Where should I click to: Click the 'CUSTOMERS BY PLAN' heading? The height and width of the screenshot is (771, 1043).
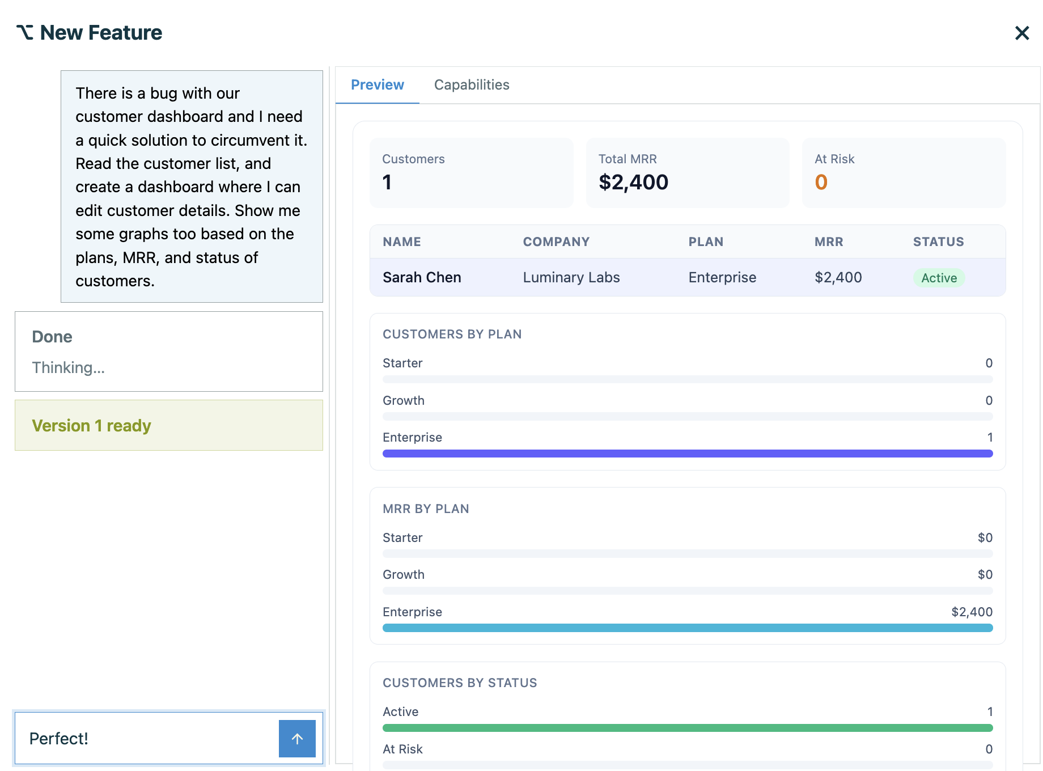452,334
